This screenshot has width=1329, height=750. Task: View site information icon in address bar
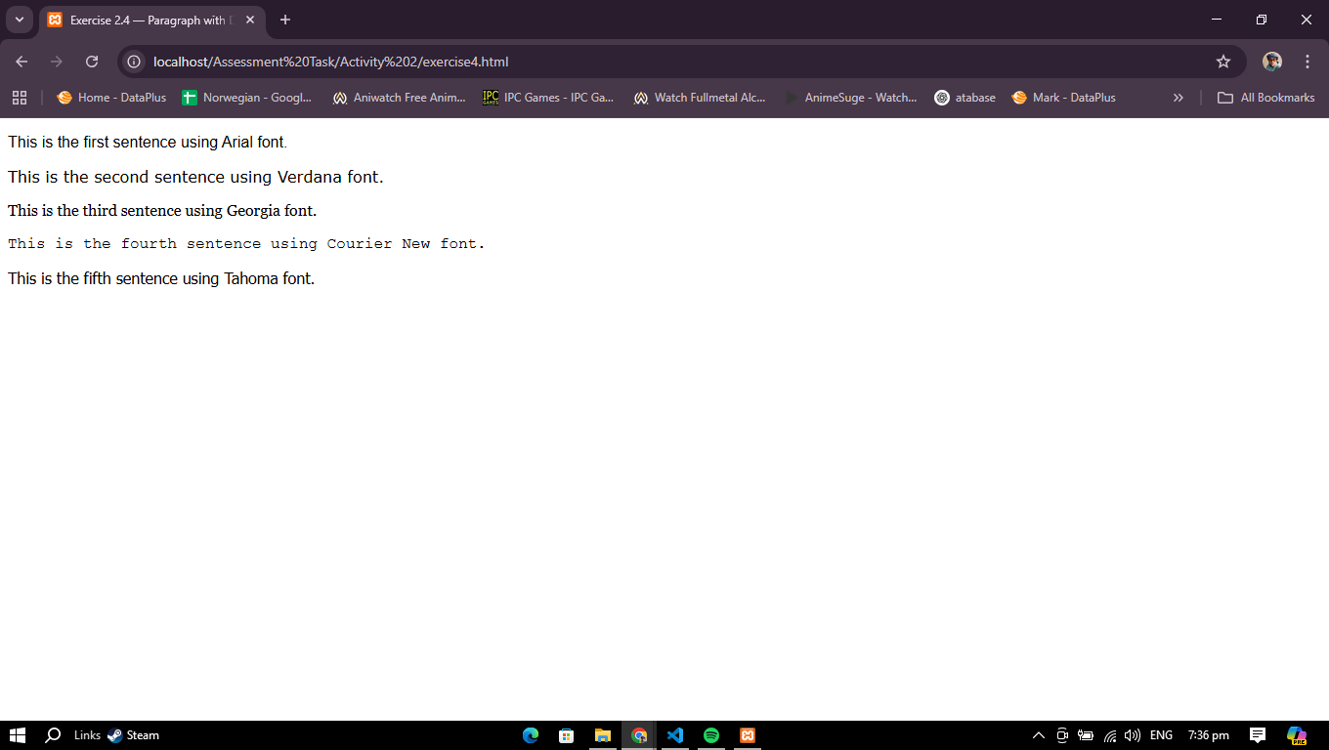(135, 62)
